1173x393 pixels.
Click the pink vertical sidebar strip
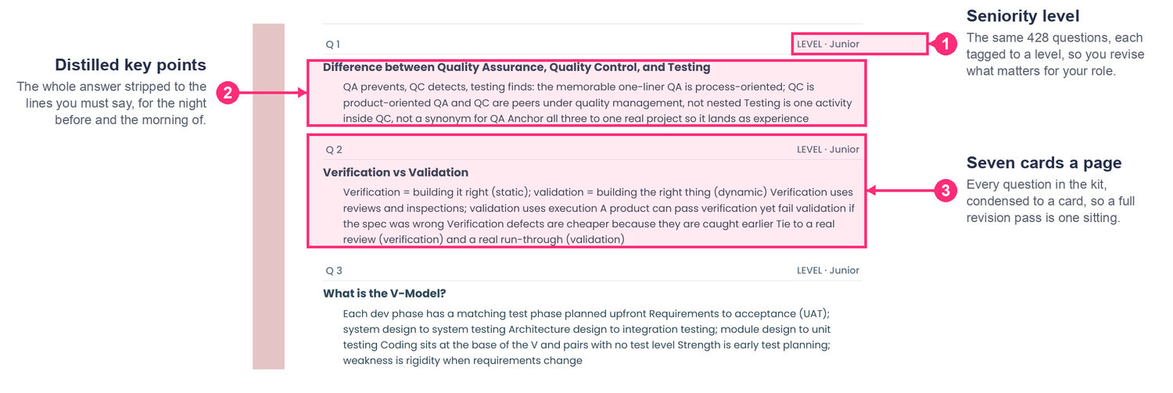[268, 196]
